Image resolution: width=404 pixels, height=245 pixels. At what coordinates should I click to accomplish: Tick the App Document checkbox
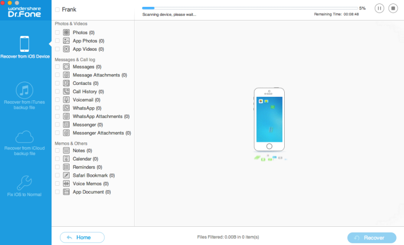coord(57,192)
